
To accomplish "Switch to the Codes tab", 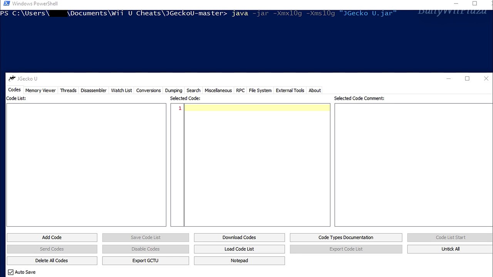I will tap(15, 90).
